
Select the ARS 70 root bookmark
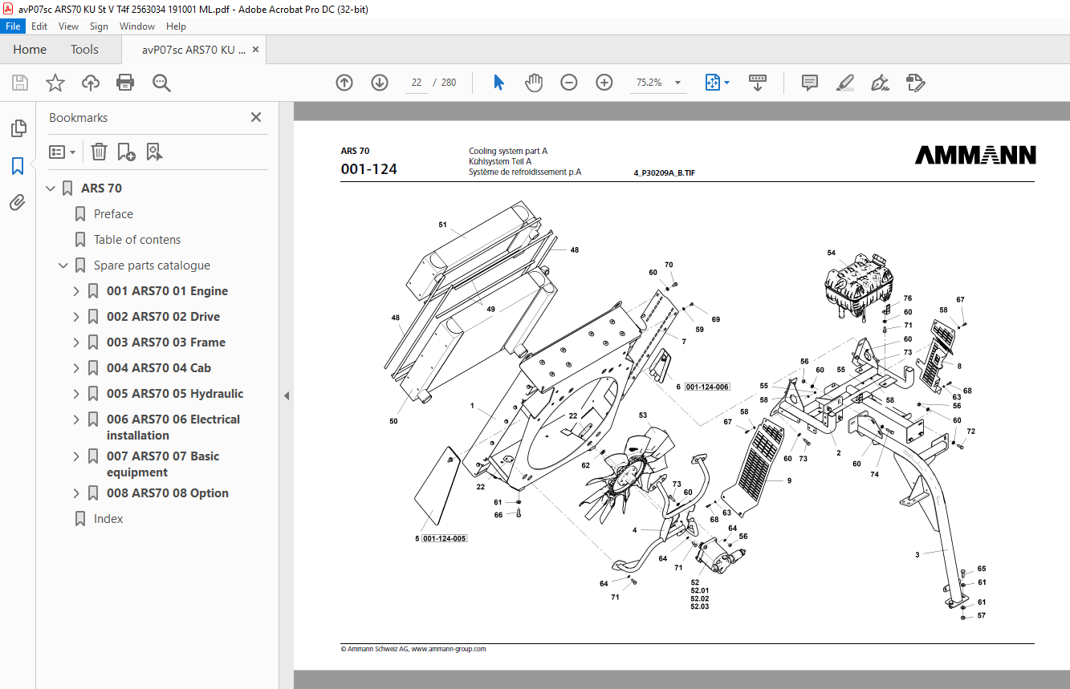click(102, 188)
